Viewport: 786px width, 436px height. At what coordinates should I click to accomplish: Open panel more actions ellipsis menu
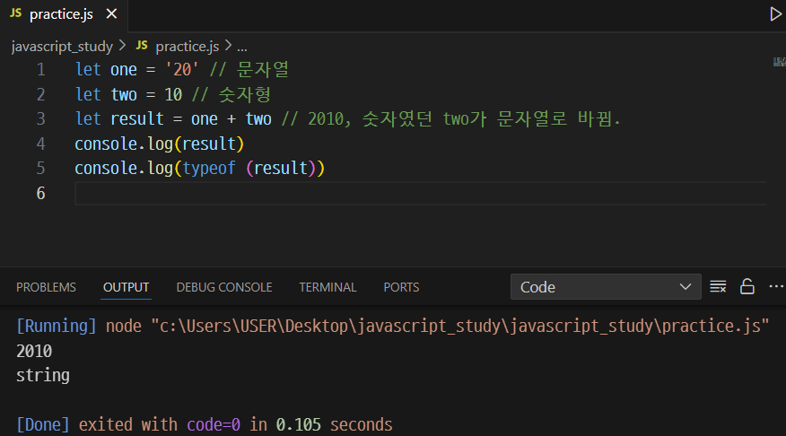pos(776,287)
